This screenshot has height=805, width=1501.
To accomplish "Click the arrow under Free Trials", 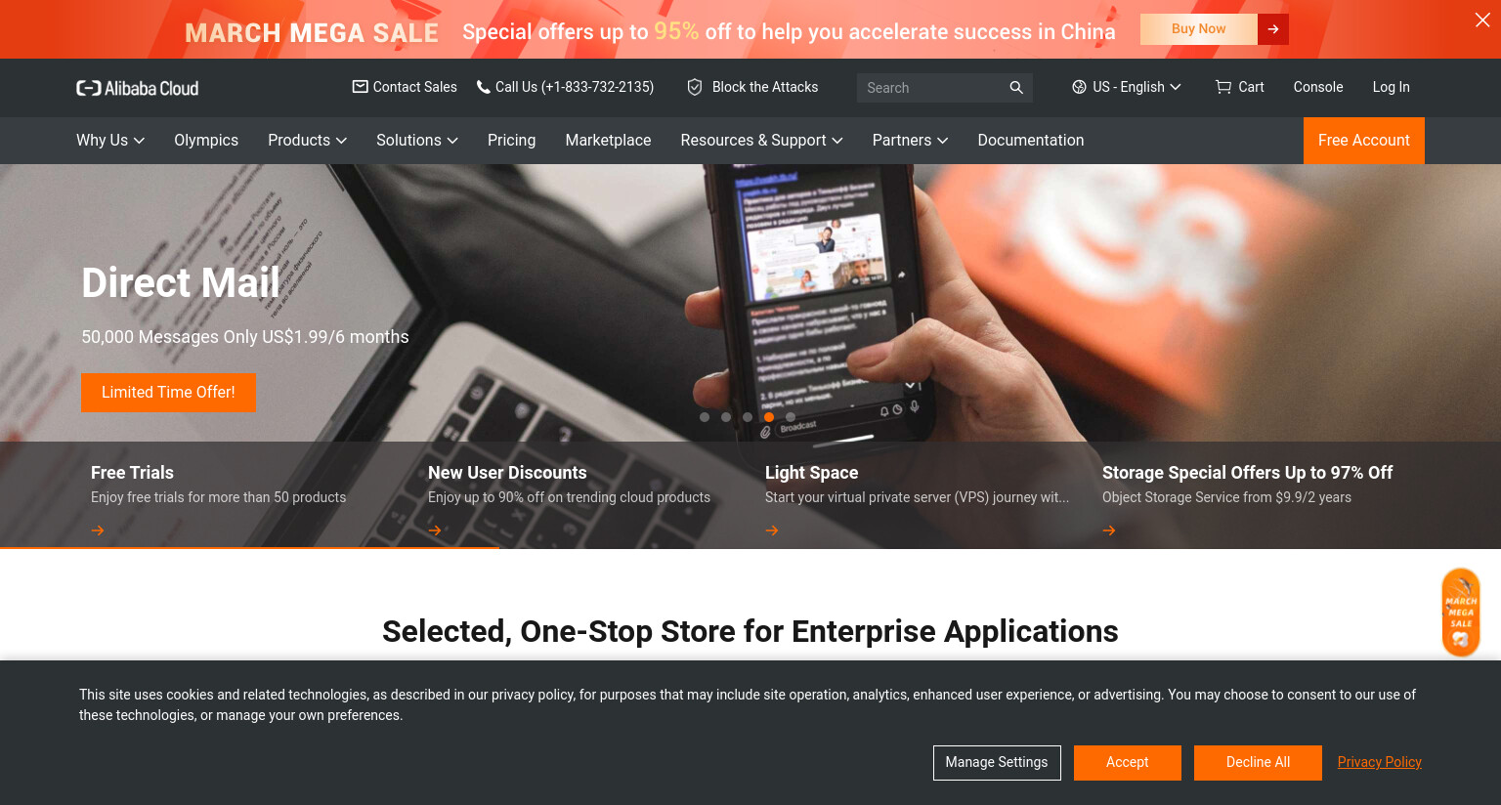I will 98,530.
